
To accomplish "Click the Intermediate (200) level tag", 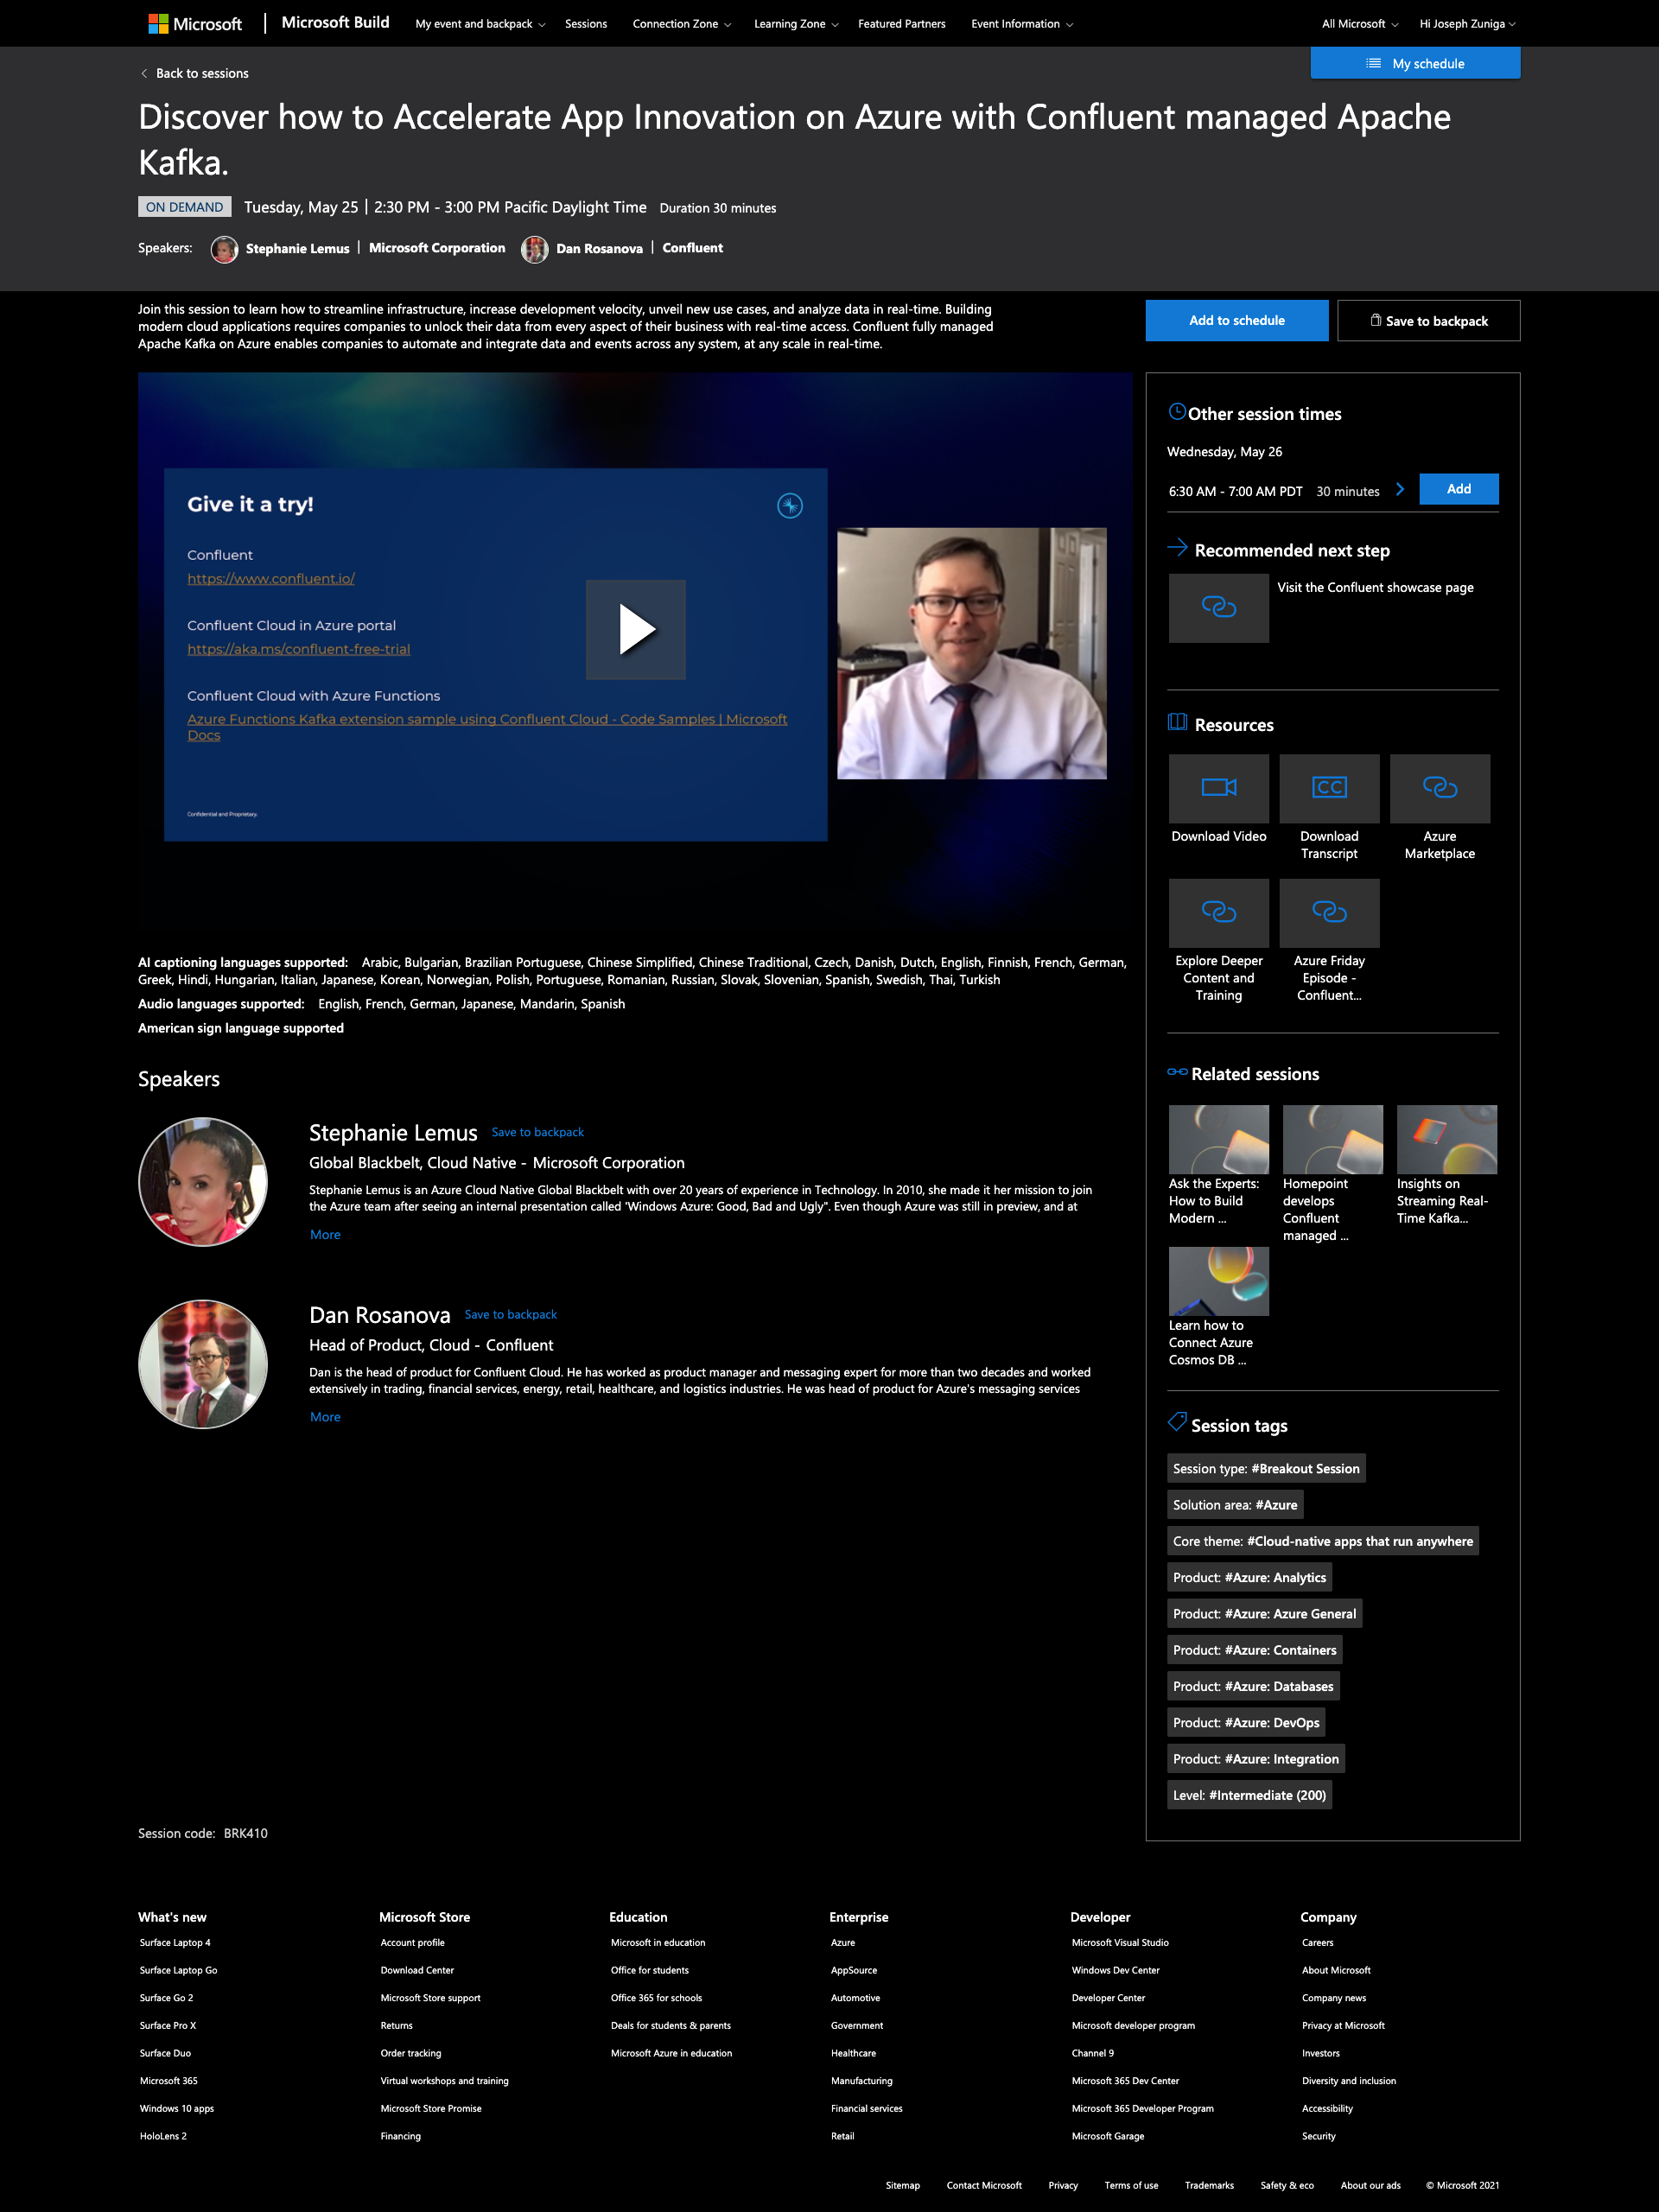I will click(x=1249, y=1795).
